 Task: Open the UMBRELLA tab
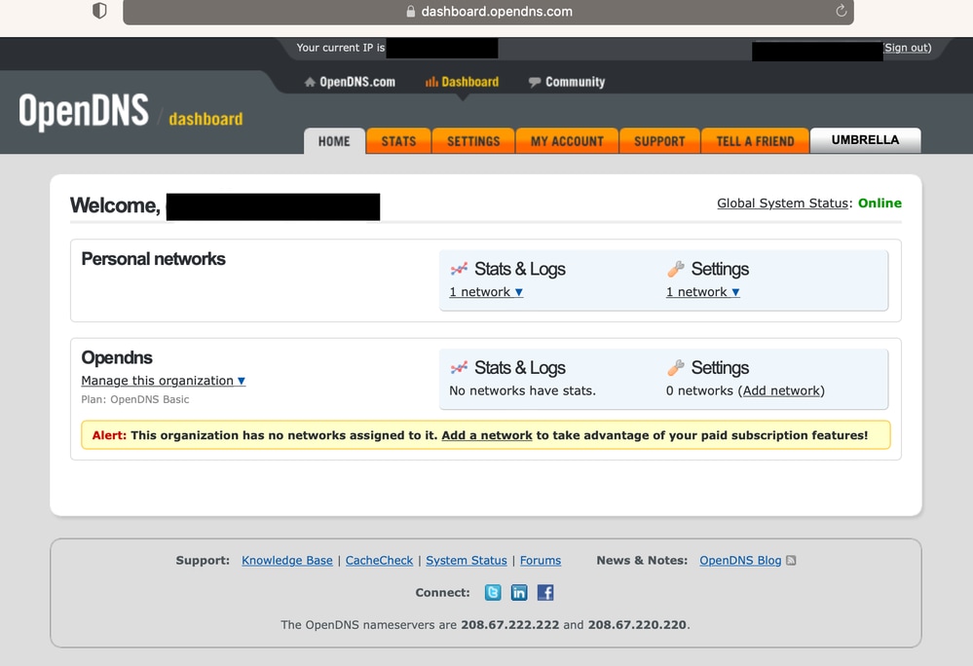click(865, 140)
